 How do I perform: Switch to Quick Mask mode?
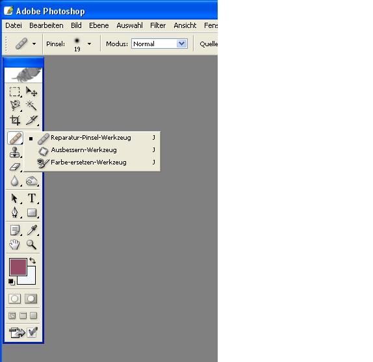point(31,298)
